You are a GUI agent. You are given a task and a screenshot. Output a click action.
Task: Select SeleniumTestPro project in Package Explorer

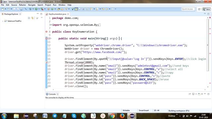point(14,21)
